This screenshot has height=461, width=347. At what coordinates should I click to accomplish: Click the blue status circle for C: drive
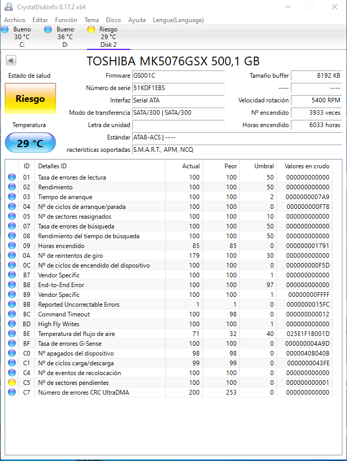pyautogui.click(x=5, y=29)
